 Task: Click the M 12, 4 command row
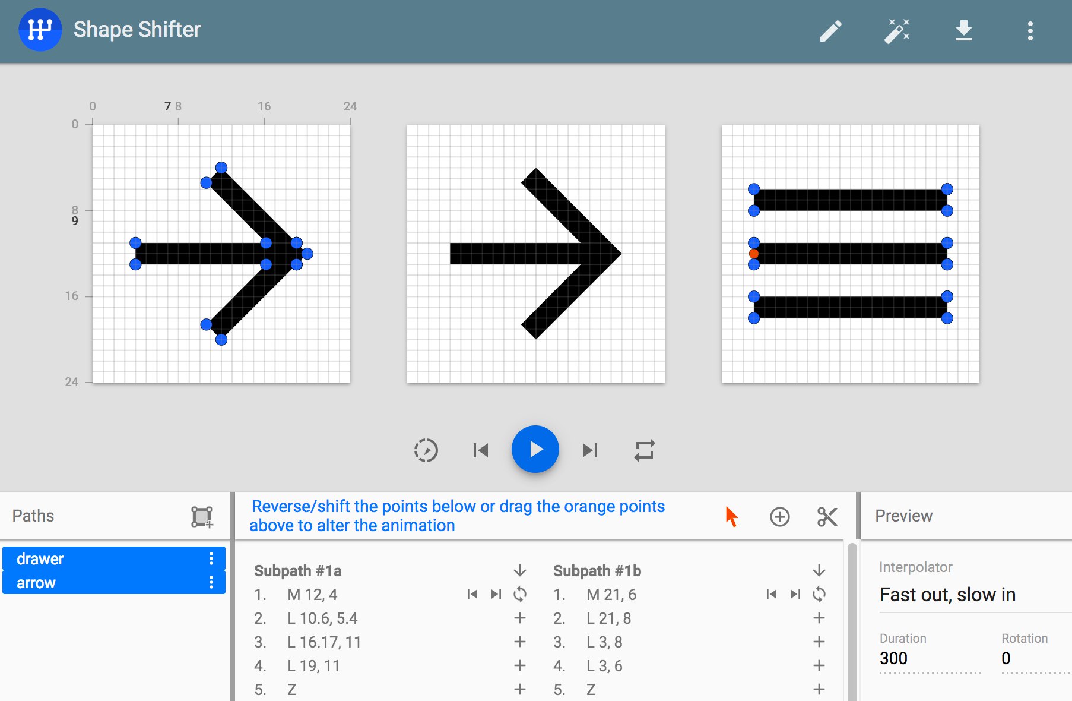coord(391,594)
